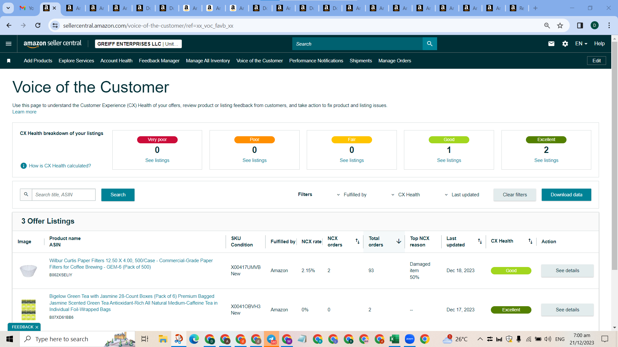Open Telegram from the taskbar
Viewport: 618px width, 347px height.
[271, 339]
